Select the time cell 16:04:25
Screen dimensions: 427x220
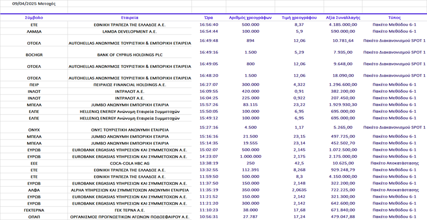point(209,98)
